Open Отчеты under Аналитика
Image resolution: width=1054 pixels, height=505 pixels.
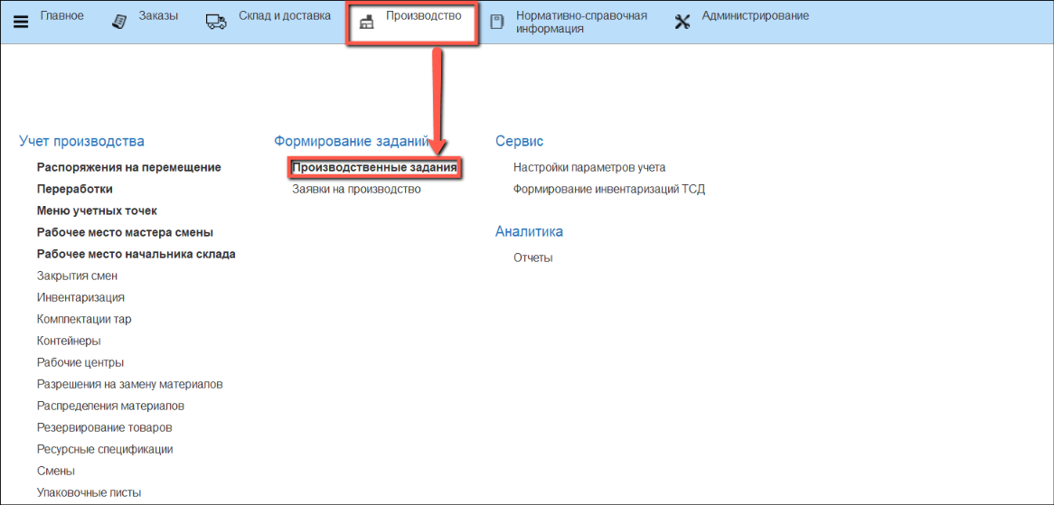[x=532, y=258]
